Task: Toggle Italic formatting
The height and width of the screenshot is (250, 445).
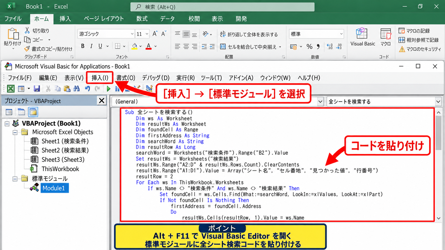Action: (x=91, y=46)
